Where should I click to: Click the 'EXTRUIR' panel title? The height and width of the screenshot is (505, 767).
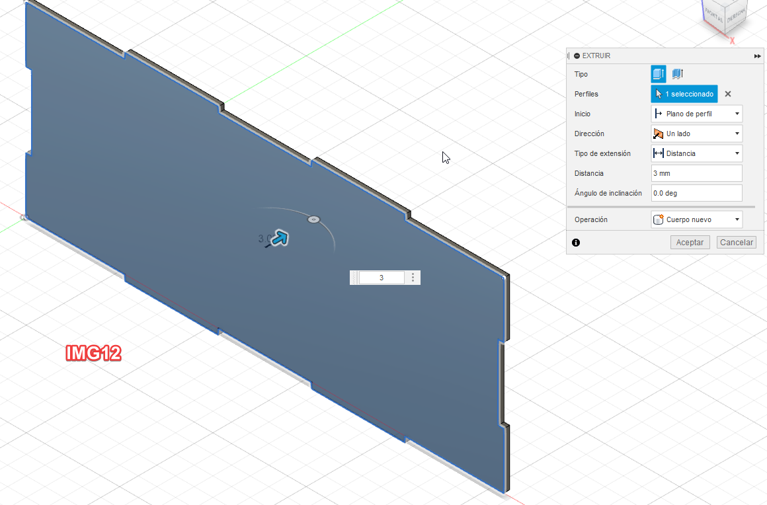pos(596,56)
